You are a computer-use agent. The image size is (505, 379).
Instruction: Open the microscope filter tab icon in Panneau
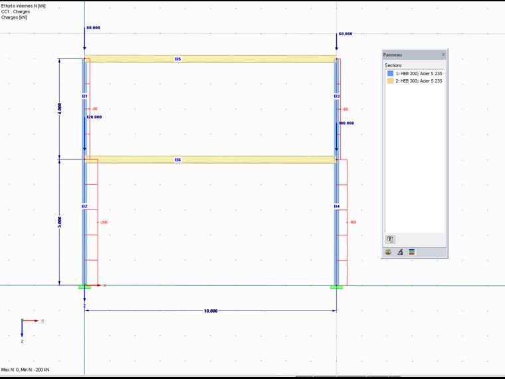[x=400, y=252]
